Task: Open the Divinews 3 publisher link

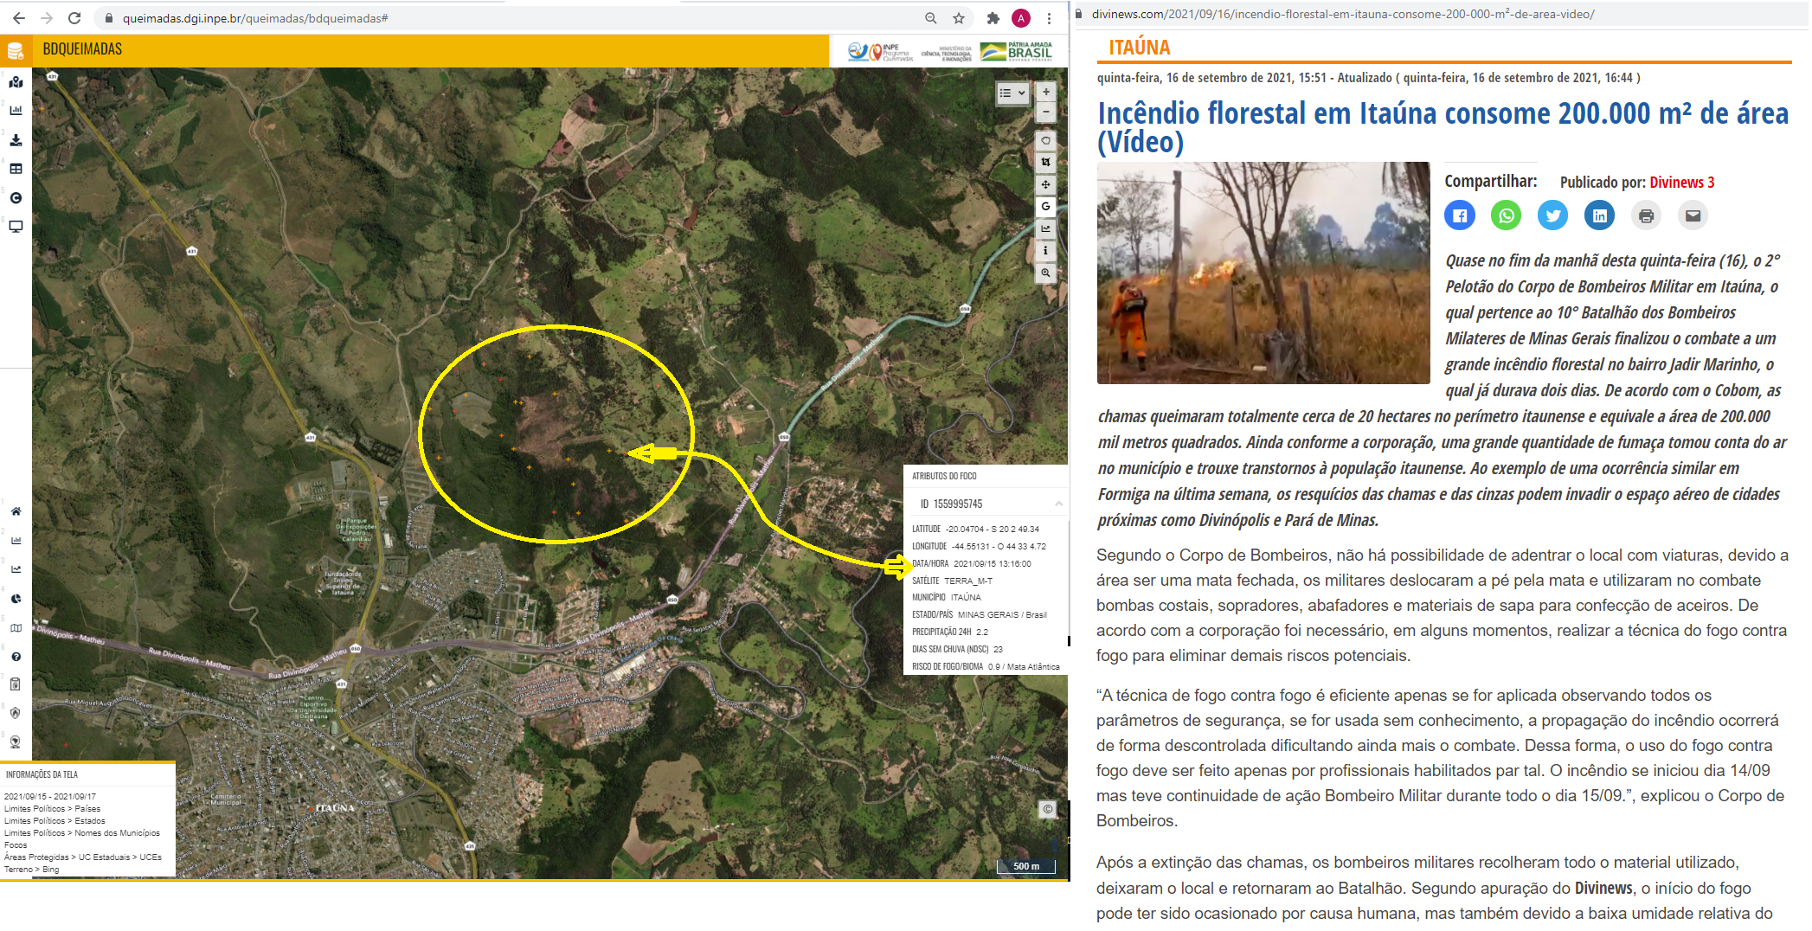Action: (x=1681, y=183)
